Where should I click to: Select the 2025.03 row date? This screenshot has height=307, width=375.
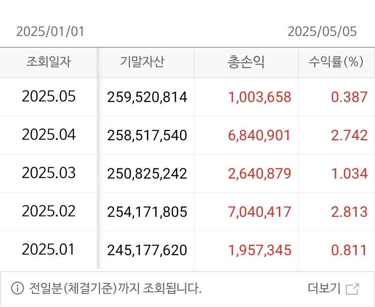49,173
